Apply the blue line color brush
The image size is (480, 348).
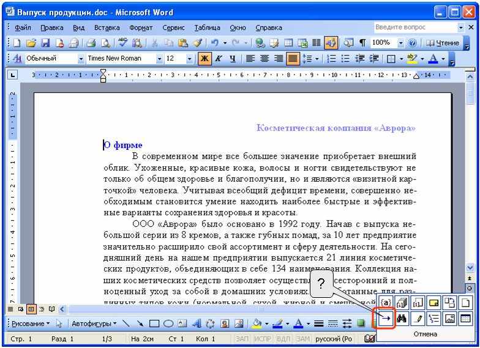pyautogui.click(x=277, y=324)
